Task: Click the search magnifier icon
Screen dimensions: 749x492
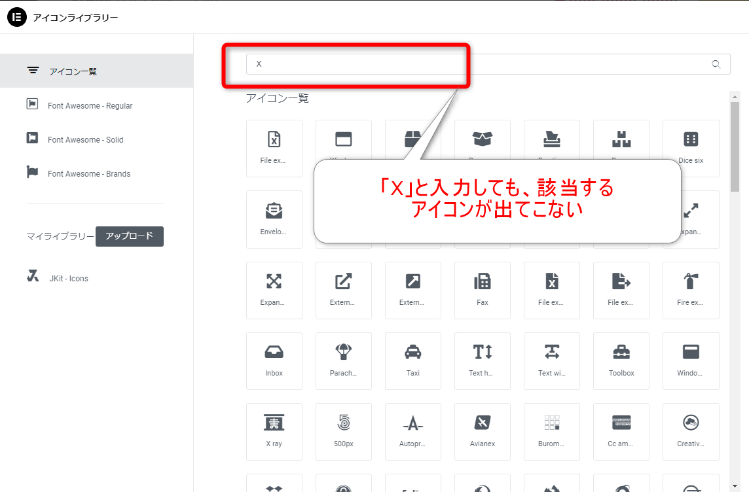Action: point(716,63)
